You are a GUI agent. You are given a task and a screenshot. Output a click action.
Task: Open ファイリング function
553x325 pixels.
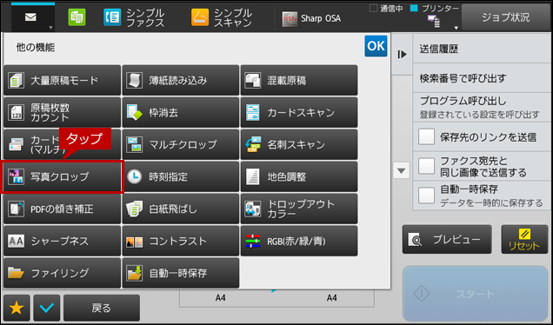(62, 273)
